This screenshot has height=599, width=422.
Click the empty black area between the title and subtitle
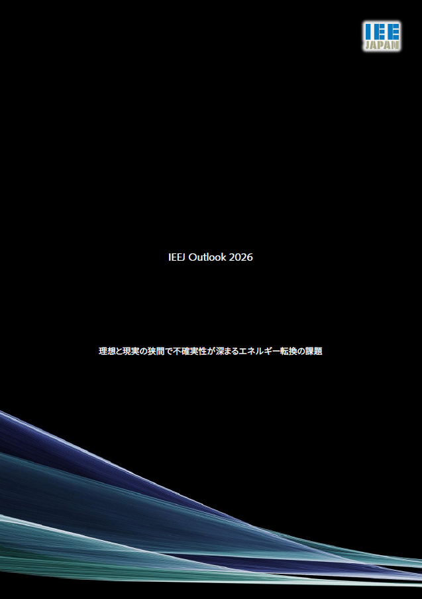click(211, 305)
